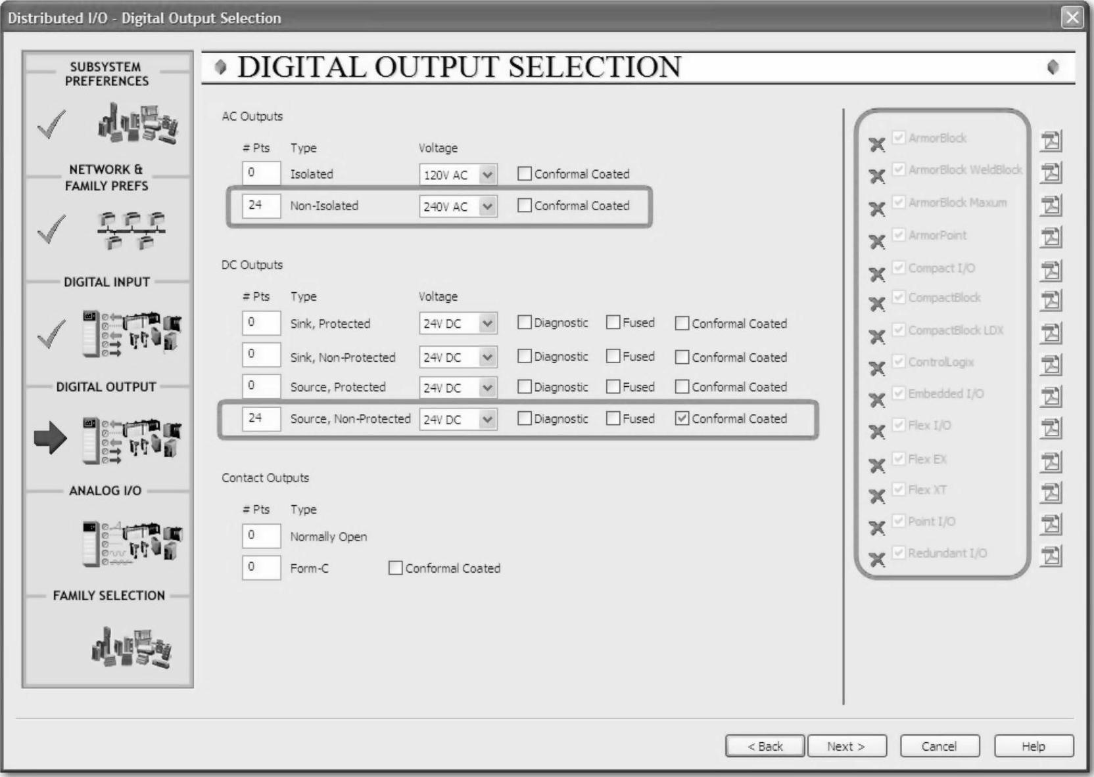The height and width of the screenshot is (777, 1094).
Task: Exclude ArmorPoint family with X icon
Action: coord(877,242)
